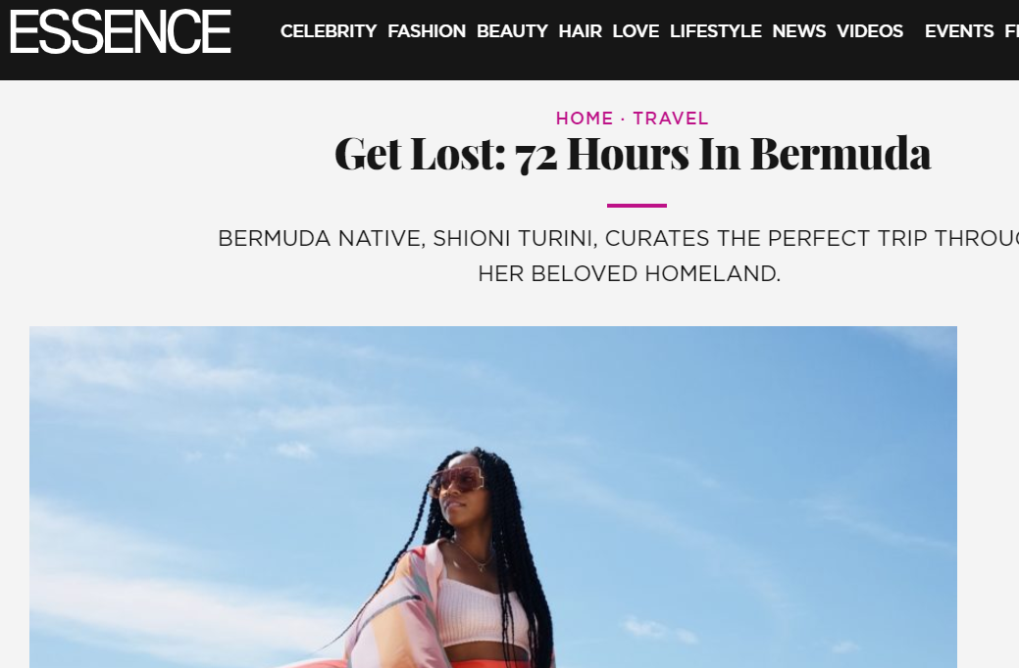Navigate to the LIFESTYLE section

716,31
